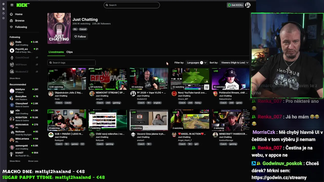Click the Following heart icon in sidebar
Viewport: 324px width, 182px height.
tap(11, 27)
